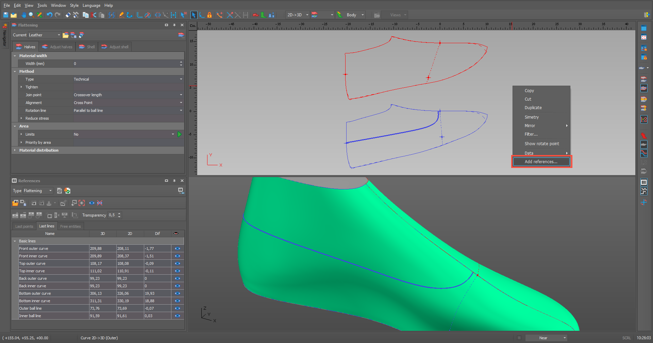The width and height of the screenshot is (653, 343).
Task: Select the arrow pointer selection tool
Action: 194,15
